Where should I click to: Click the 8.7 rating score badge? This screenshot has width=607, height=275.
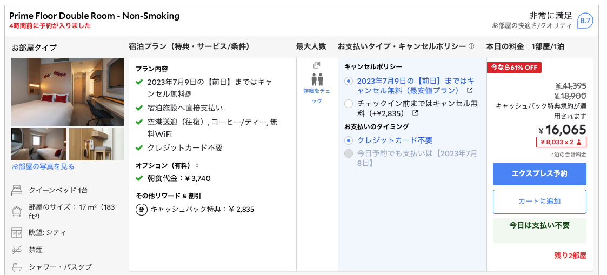pyautogui.click(x=585, y=21)
